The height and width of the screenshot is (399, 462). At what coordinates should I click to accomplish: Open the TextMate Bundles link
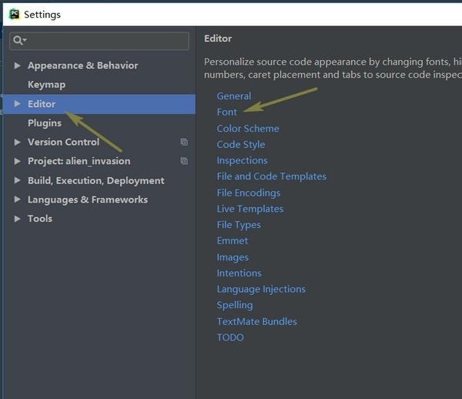coord(256,321)
